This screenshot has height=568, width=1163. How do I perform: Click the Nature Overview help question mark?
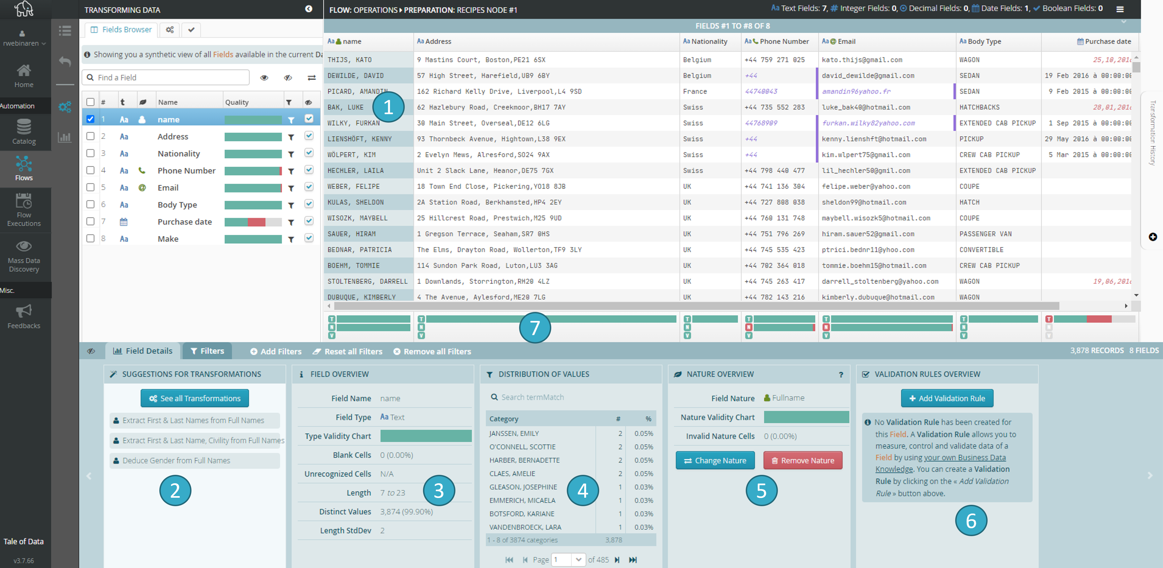click(841, 375)
